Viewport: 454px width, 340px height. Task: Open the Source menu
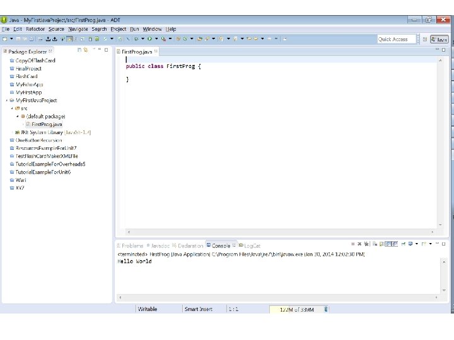tap(56, 29)
